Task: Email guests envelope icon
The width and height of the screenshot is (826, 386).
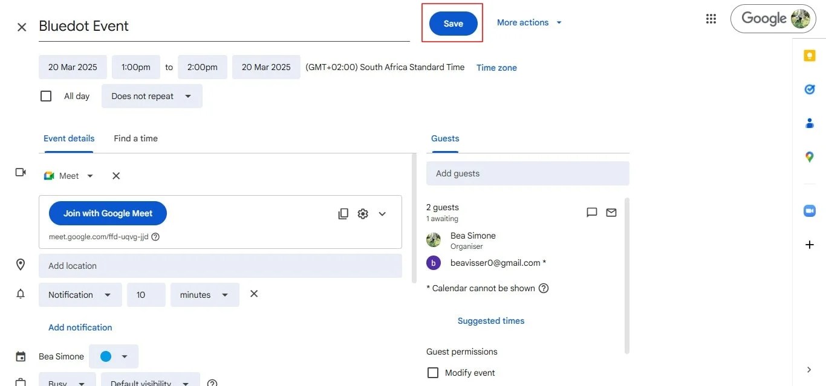Action: tap(611, 213)
